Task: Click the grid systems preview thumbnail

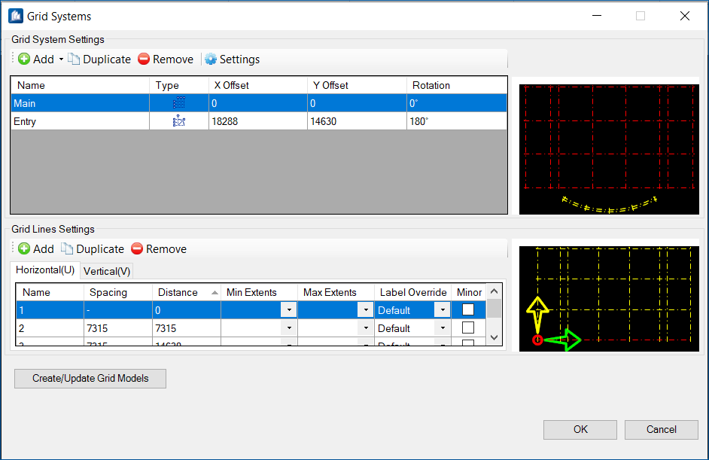Action: pyautogui.click(x=609, y=149)
